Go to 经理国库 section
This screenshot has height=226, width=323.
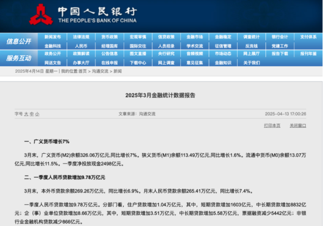coord(109,46)
